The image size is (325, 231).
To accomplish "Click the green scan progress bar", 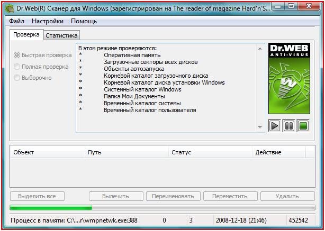I will 162,208.
